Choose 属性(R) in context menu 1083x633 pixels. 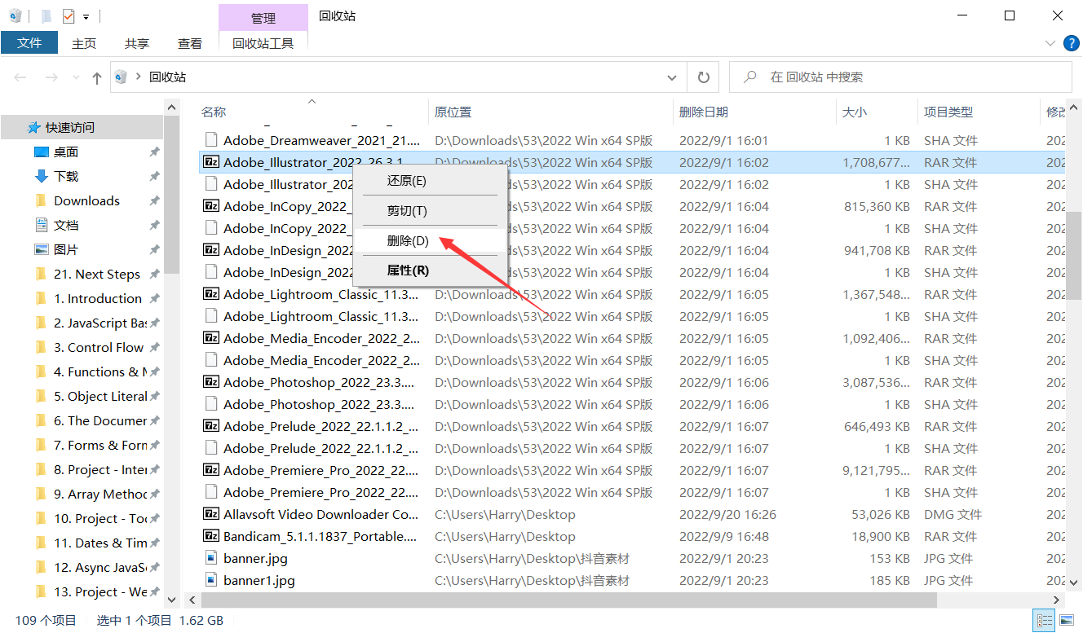tap(430, 270)
